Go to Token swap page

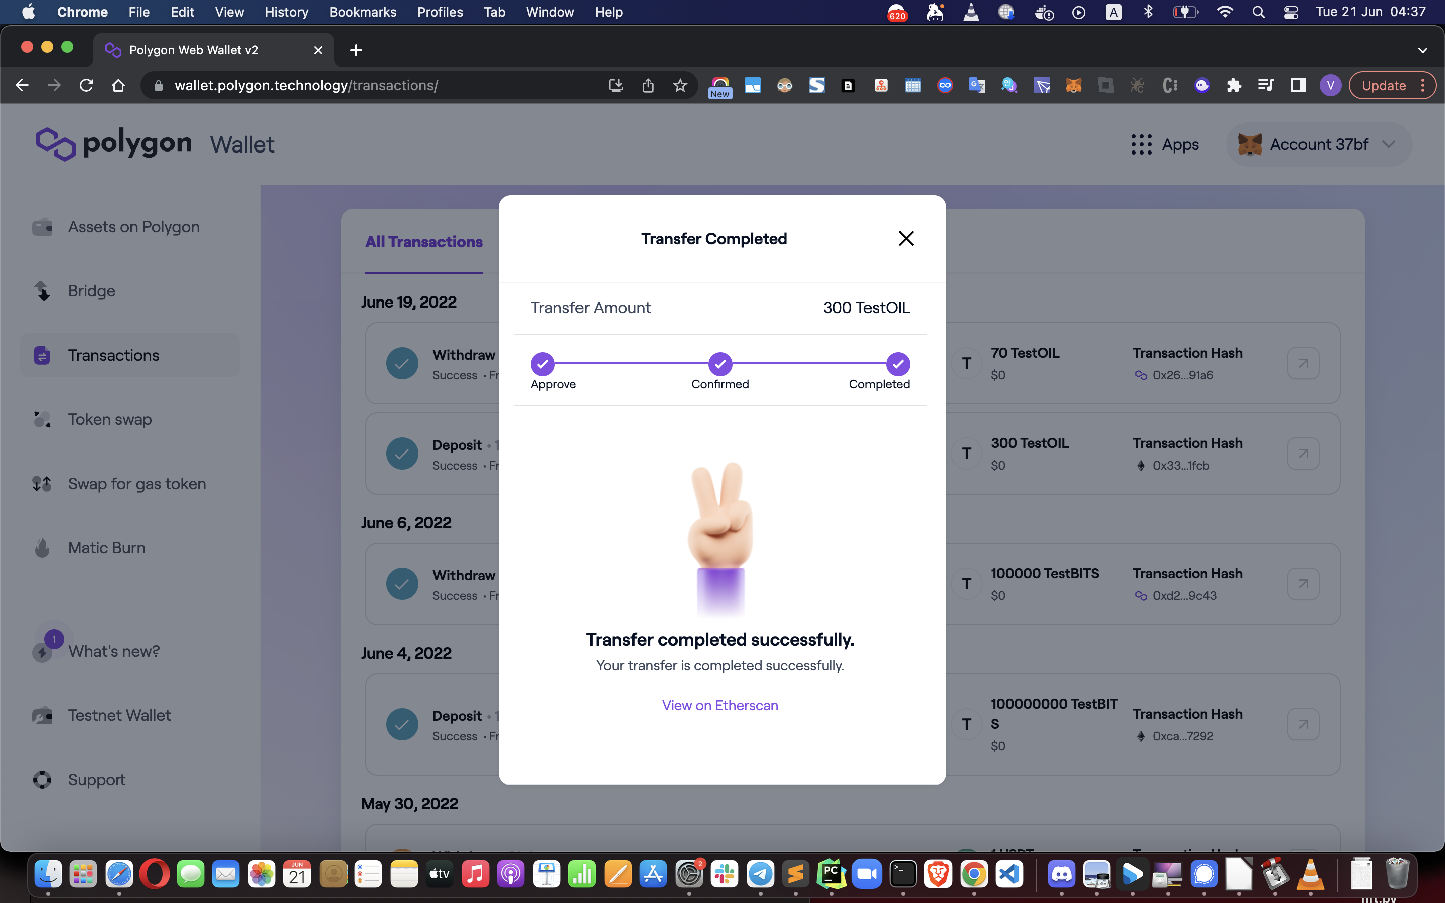pos(109,419)
